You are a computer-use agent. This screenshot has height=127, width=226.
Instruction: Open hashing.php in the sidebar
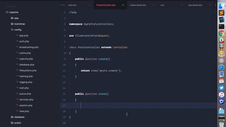pyautogui.click(x=26, y=76)
